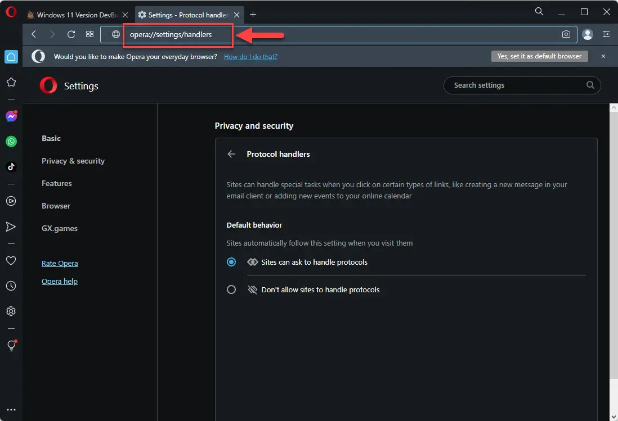Close the Settings tab

(x=236, y=15)
